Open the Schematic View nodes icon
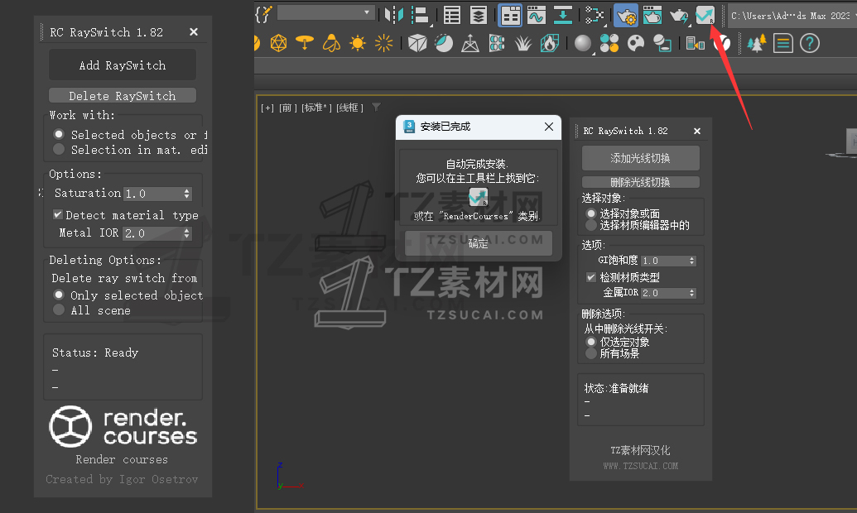 (x=594, y=15)
